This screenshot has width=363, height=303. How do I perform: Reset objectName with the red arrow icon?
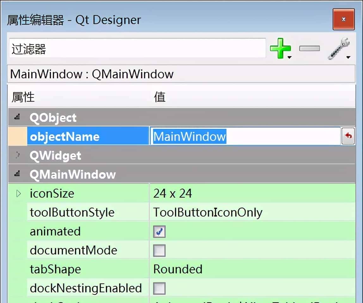[348, 136]
